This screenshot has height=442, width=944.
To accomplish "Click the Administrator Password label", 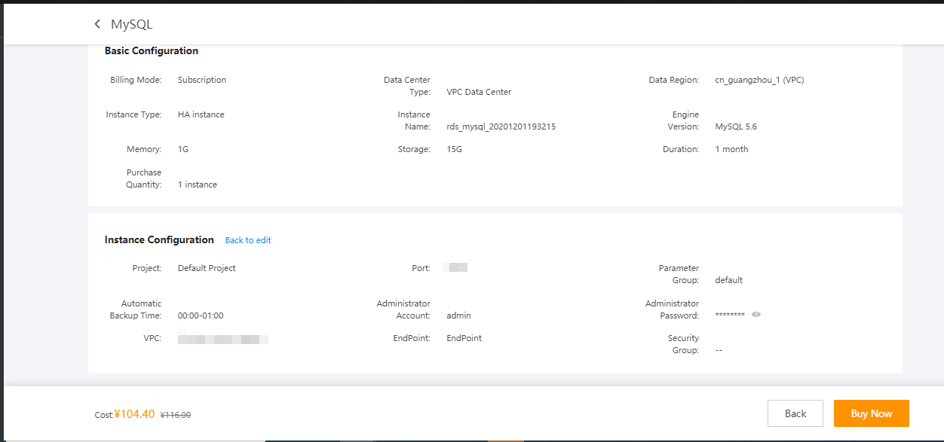I will (x=672, y=309).
